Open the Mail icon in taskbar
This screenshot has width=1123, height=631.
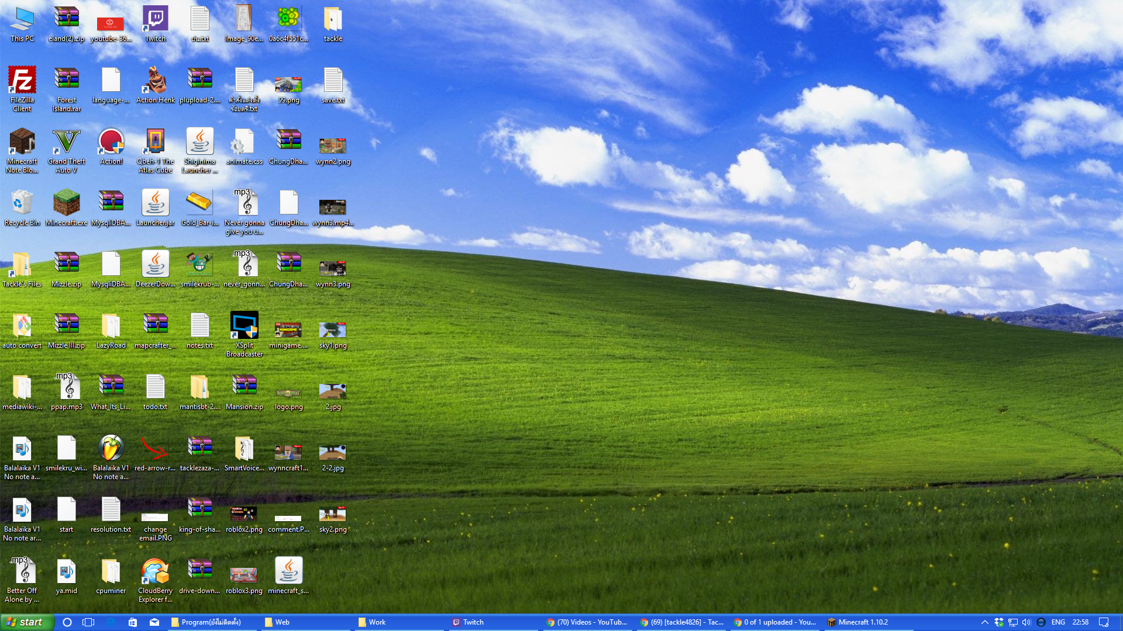point(154,622)
